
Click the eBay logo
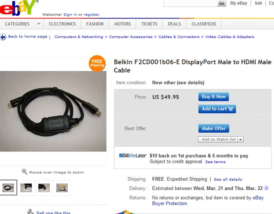click(19, 8)
